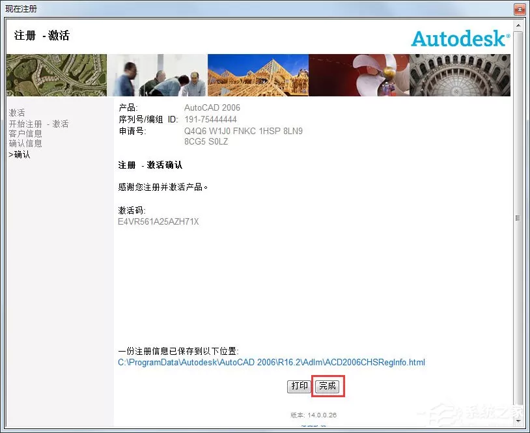Select the current >确认 sidebar step
The image size is (530, 433).
tap(20, 154)
